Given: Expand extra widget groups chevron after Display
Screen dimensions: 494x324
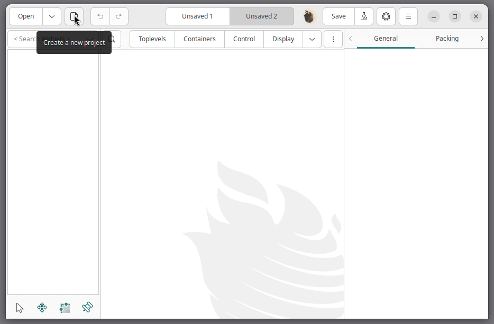Looking at the screenshot, I should [x=312, y=39].
